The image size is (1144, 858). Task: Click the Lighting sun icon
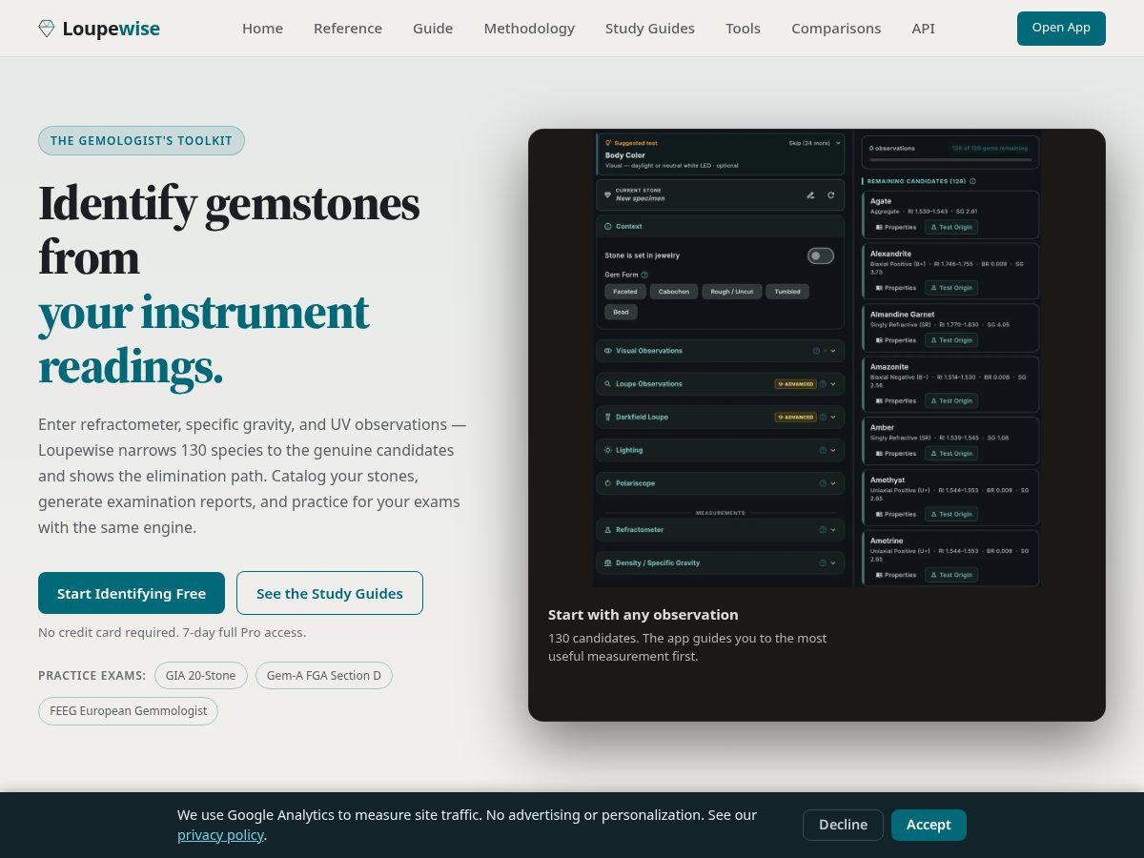coord(608,450)
